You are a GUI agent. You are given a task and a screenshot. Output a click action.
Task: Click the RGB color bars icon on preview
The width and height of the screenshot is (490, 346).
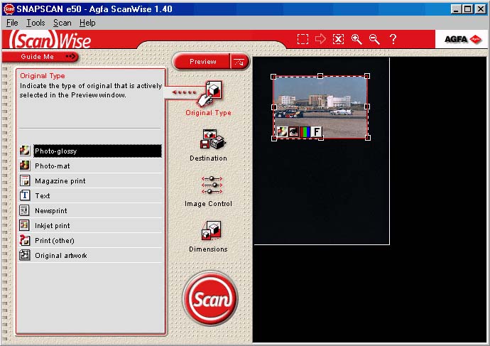(x=305, y=131)
